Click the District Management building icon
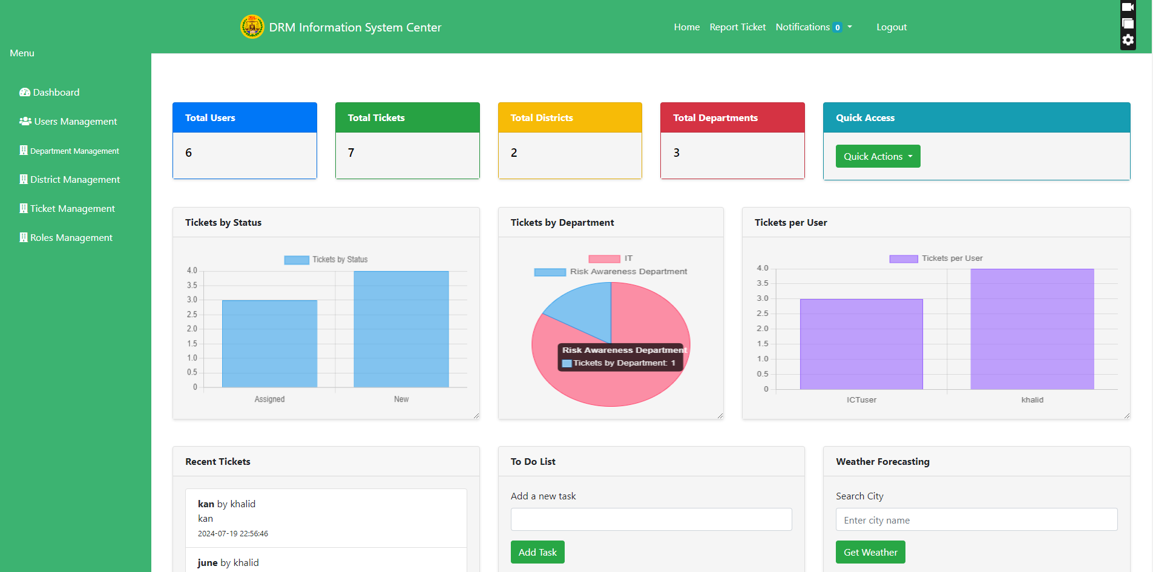Viewport: 1153px width, 572px height. (24, 180)
